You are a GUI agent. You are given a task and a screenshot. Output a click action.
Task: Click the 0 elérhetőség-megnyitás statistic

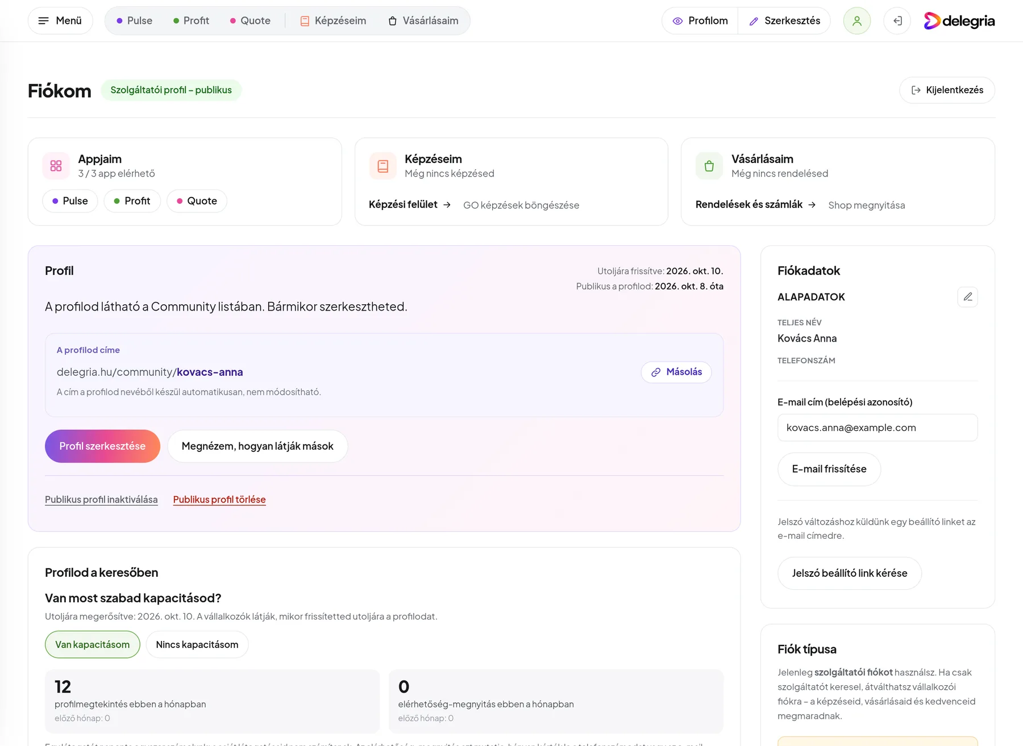pyautogui.click(x=556, y=701)
